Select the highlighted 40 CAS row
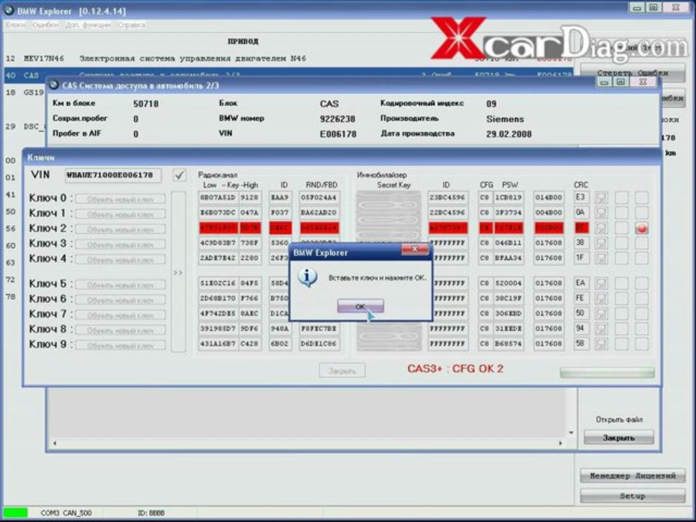Viewport: 696px width, 522px height. coord(289,75)
